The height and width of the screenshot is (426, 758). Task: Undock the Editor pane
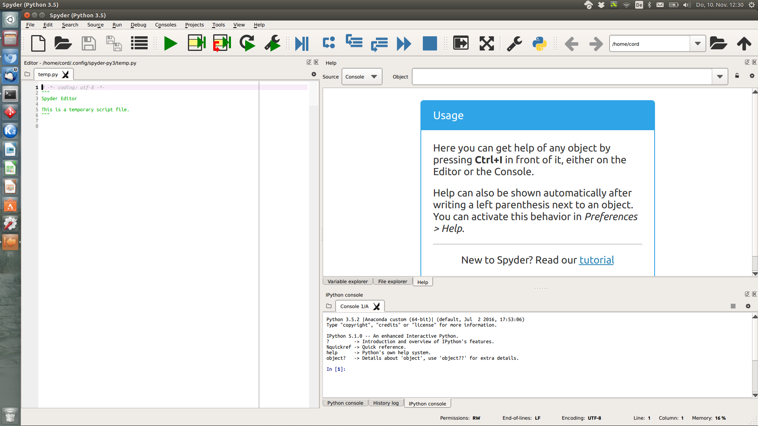click(x=309, y=62)
